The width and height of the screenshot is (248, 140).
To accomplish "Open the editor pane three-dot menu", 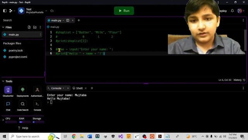I will (x=243, y=20).
